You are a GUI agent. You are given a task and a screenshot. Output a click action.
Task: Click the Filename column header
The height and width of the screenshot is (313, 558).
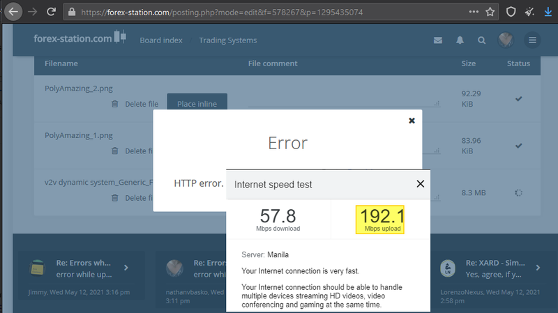click(x=61, y=63)
